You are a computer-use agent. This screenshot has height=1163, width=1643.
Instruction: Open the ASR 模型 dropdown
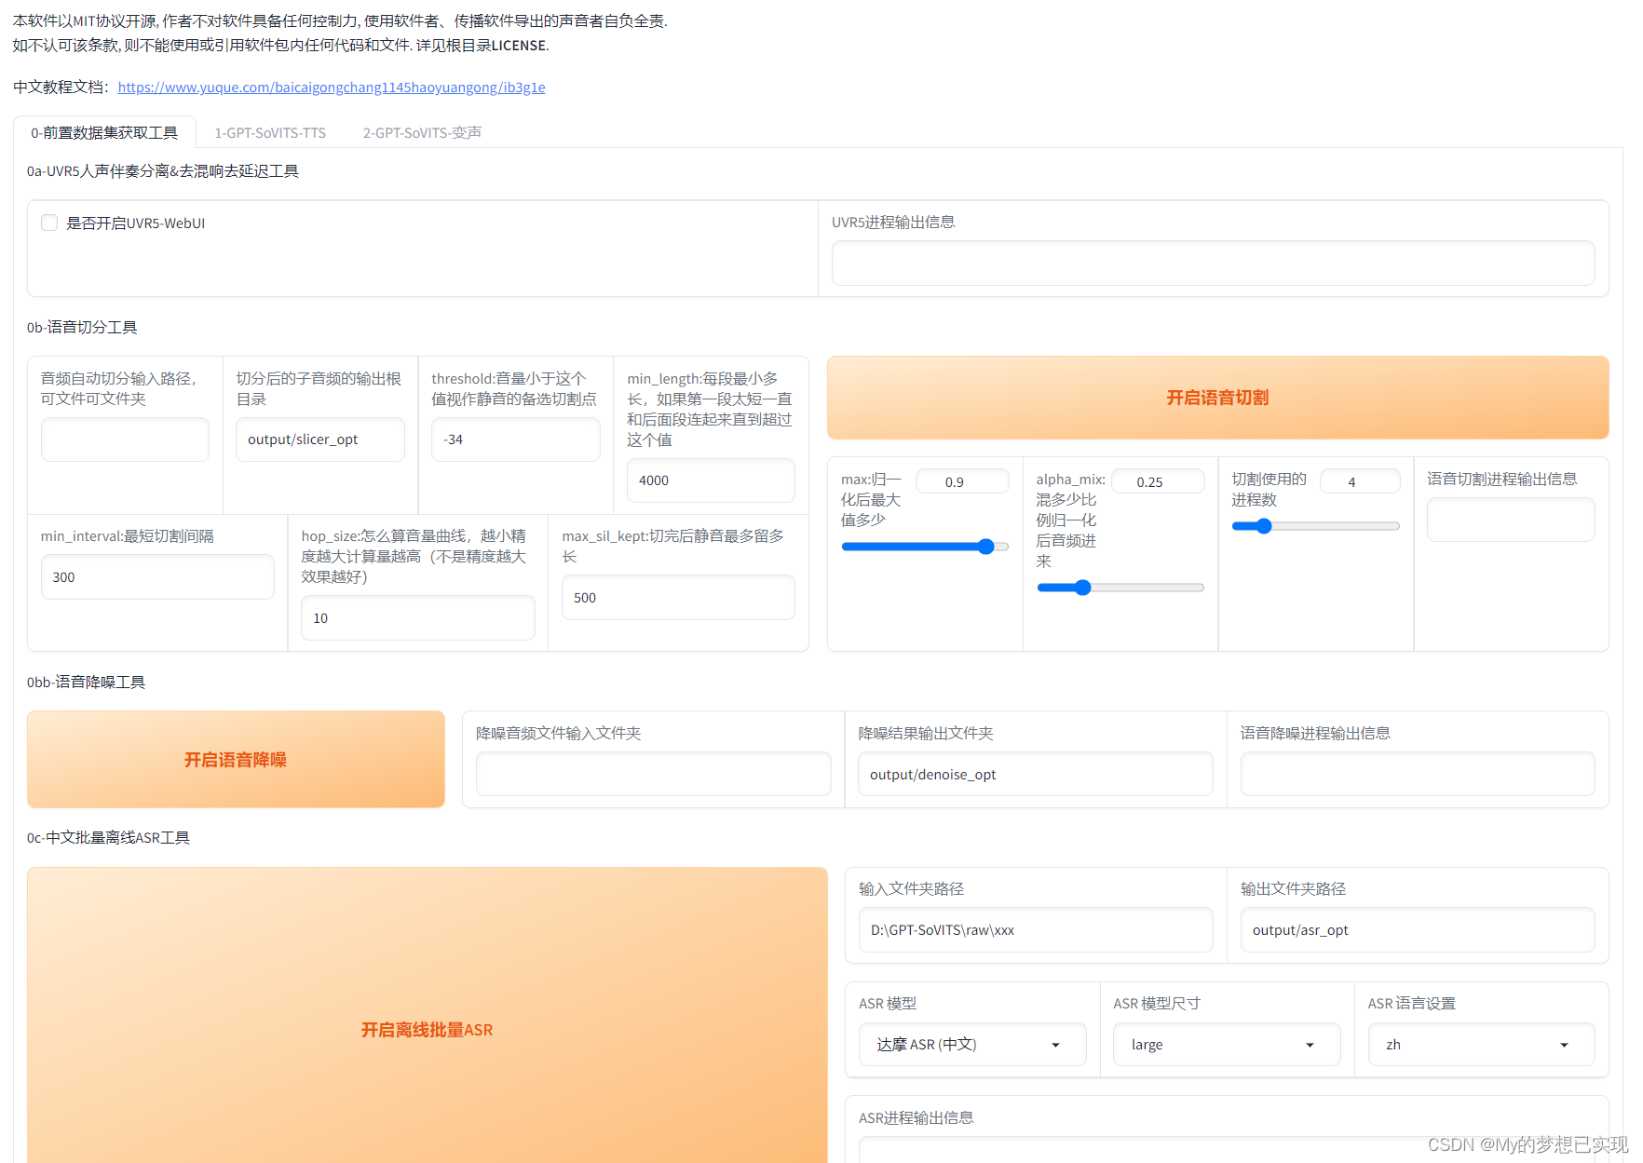(x=971, y=1044)
